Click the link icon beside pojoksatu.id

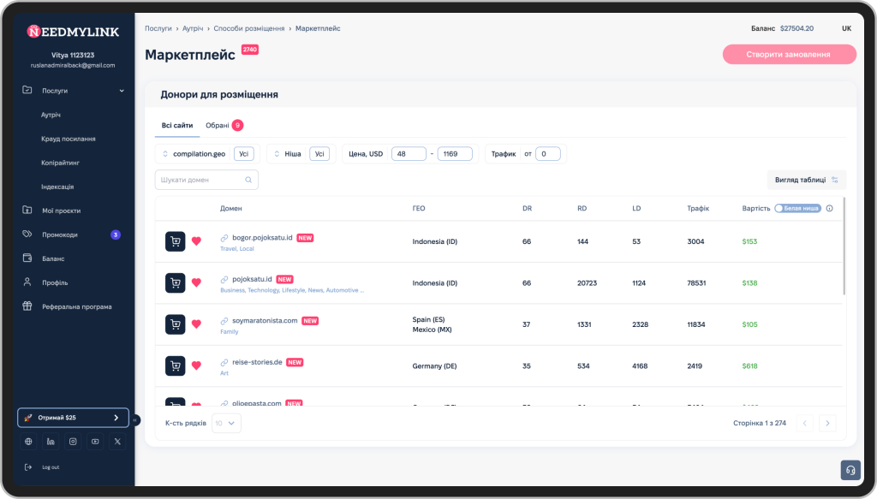pos(224,279)
